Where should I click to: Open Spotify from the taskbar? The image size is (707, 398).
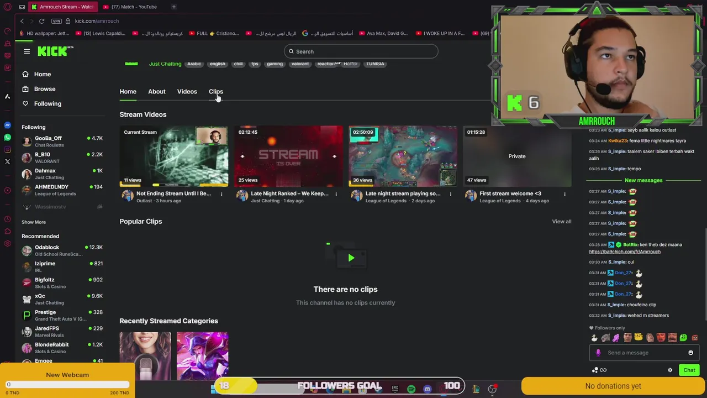coord(411,389)
